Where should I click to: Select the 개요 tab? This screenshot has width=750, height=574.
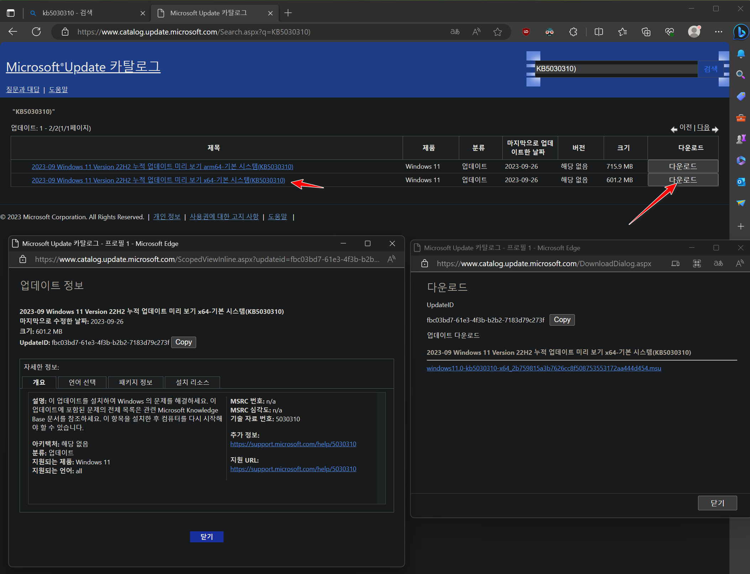39,382
